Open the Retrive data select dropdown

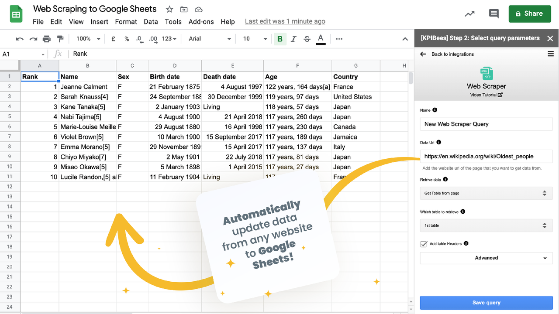click(487, 193)
